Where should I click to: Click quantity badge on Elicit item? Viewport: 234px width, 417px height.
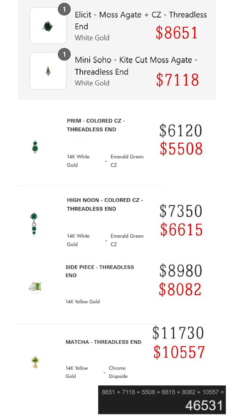point(64,9)
